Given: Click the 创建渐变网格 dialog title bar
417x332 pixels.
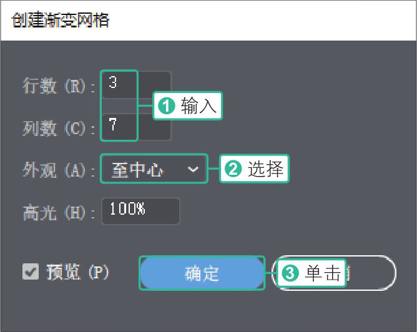Looking at the screenshot, I should pos(208,21).
